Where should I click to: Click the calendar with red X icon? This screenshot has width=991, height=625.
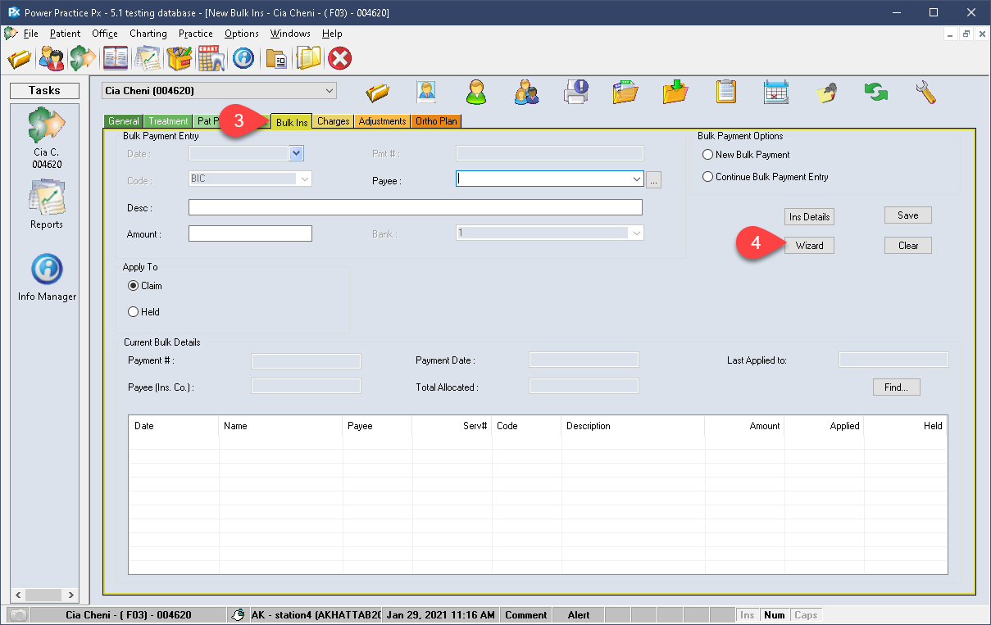pyautogui.click(x=775, y=92)
